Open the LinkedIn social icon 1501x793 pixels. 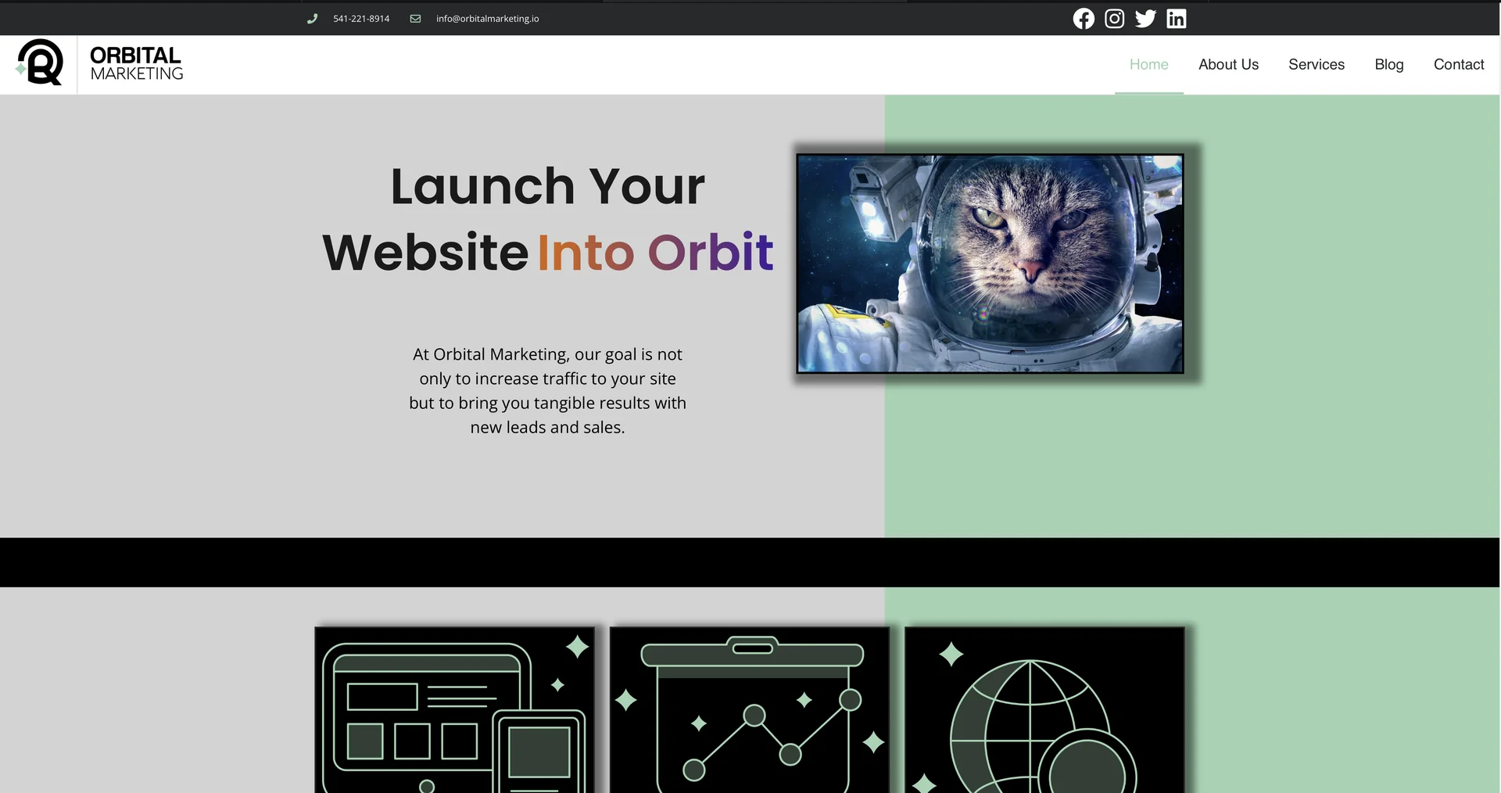1177,19
